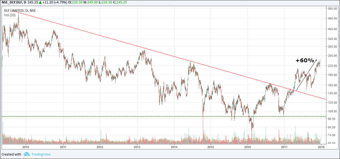
Task: Click the 109.00 price scale label
Action: point(332,111)
